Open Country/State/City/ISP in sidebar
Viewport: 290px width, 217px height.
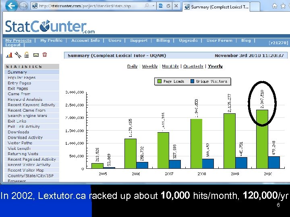(32, 176)
